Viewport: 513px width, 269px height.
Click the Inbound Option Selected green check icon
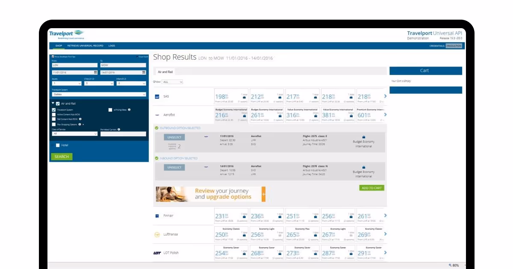(156, 158)
